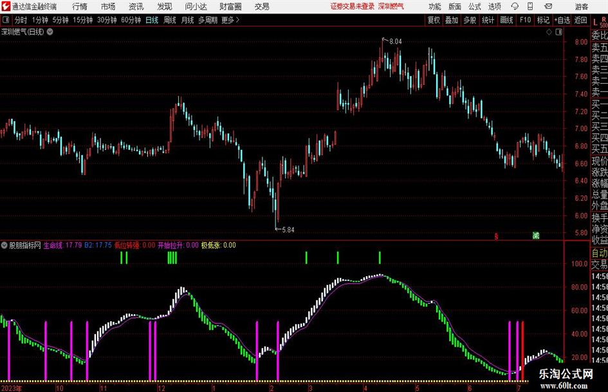Screen dimensions: 608x392
Task: Open the 发现 menu
Action: click(x=165, y=6)
